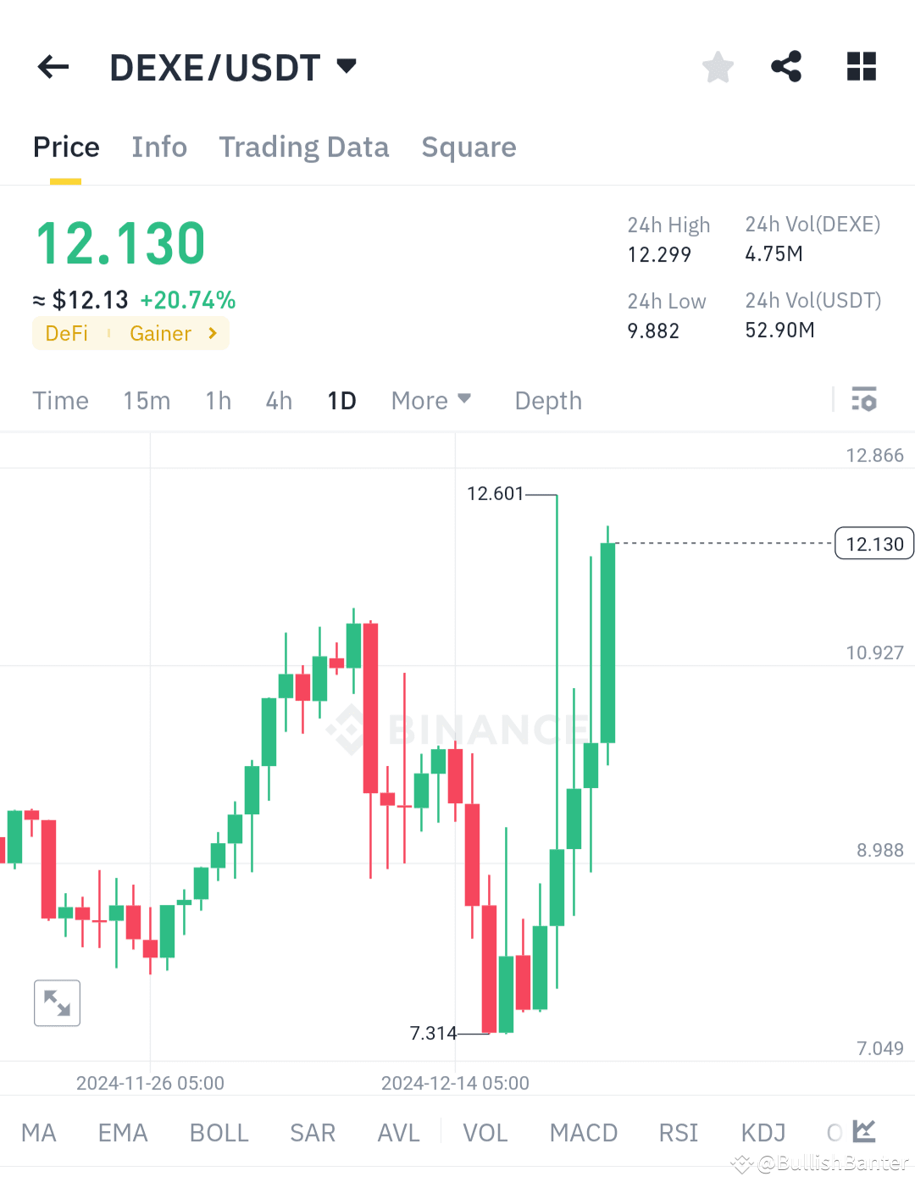Screen dimensions: 915x1182
Task: Open the markets grid icon top right
Action: pos(861,66)
